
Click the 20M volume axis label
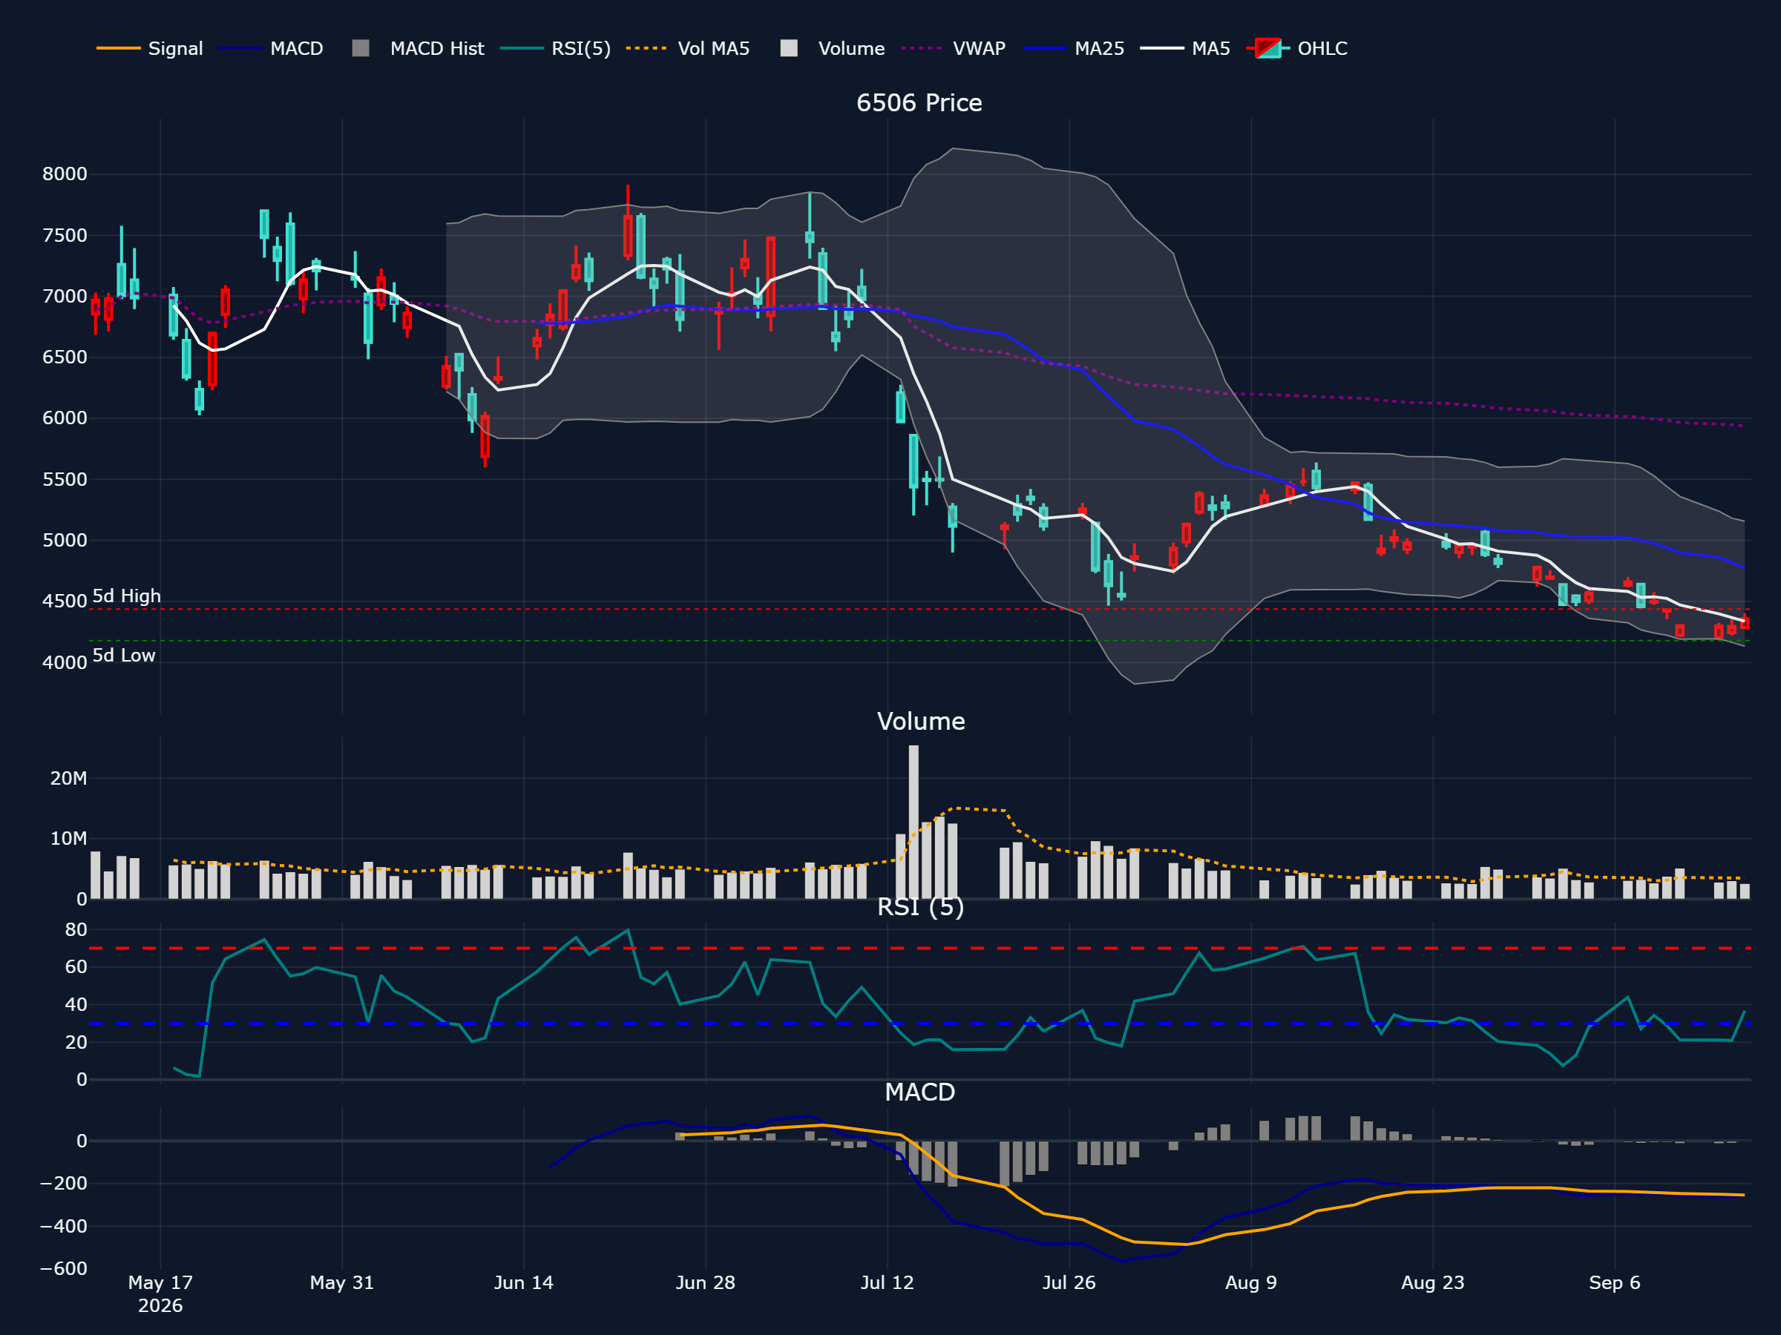[x=68, y=778]
